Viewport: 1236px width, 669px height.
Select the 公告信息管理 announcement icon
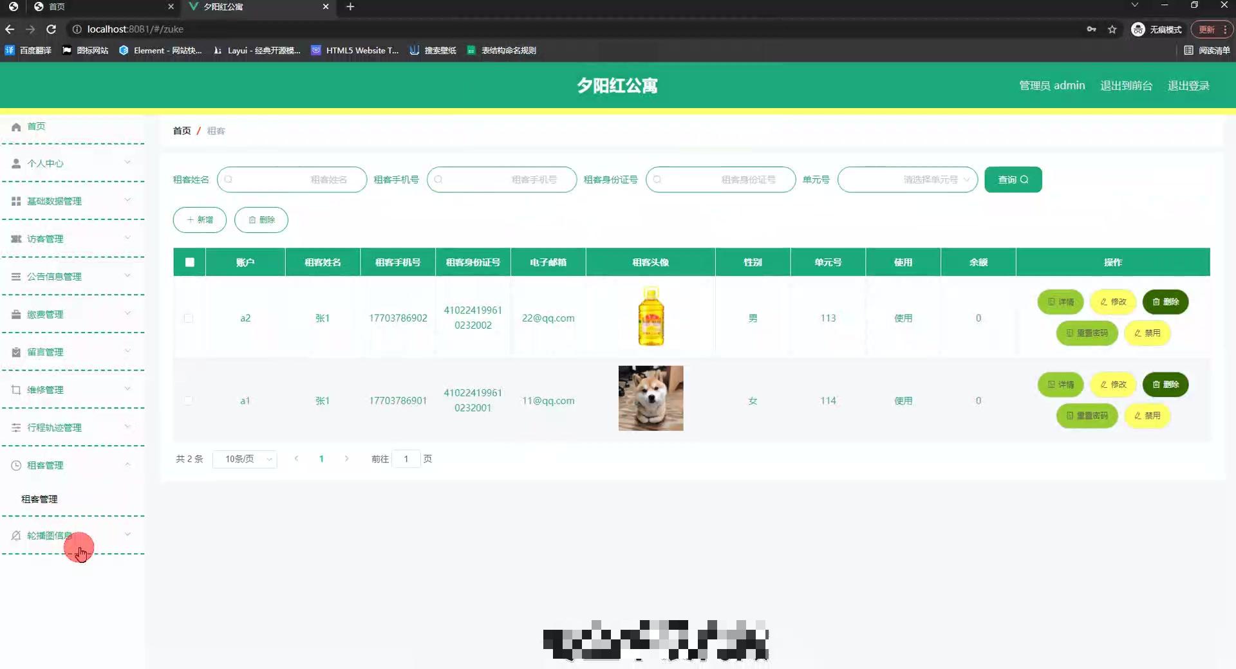15,276
